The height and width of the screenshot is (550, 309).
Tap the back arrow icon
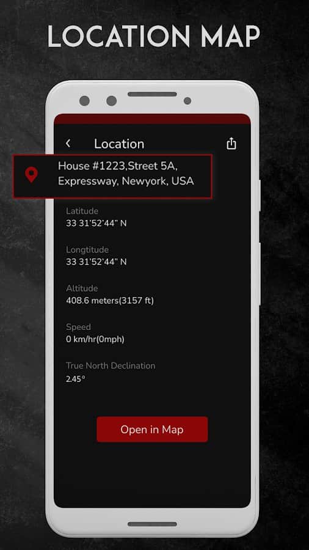click(x=68, y=143)
